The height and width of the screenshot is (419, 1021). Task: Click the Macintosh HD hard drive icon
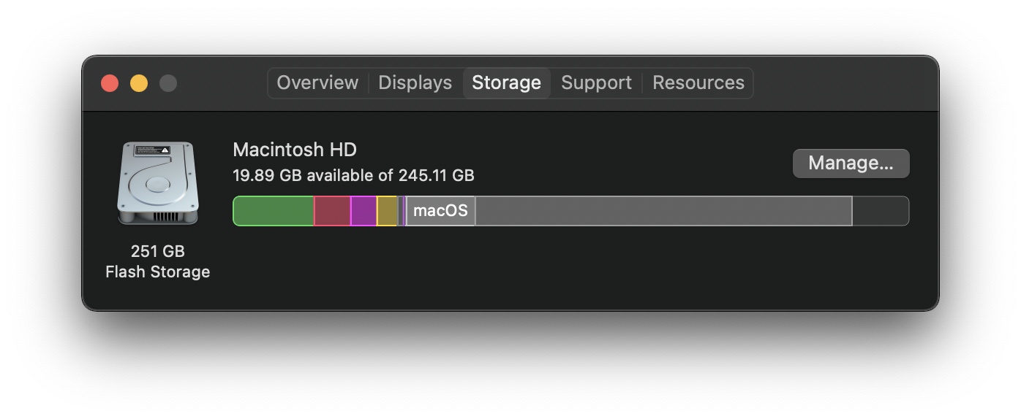point(157,183)
